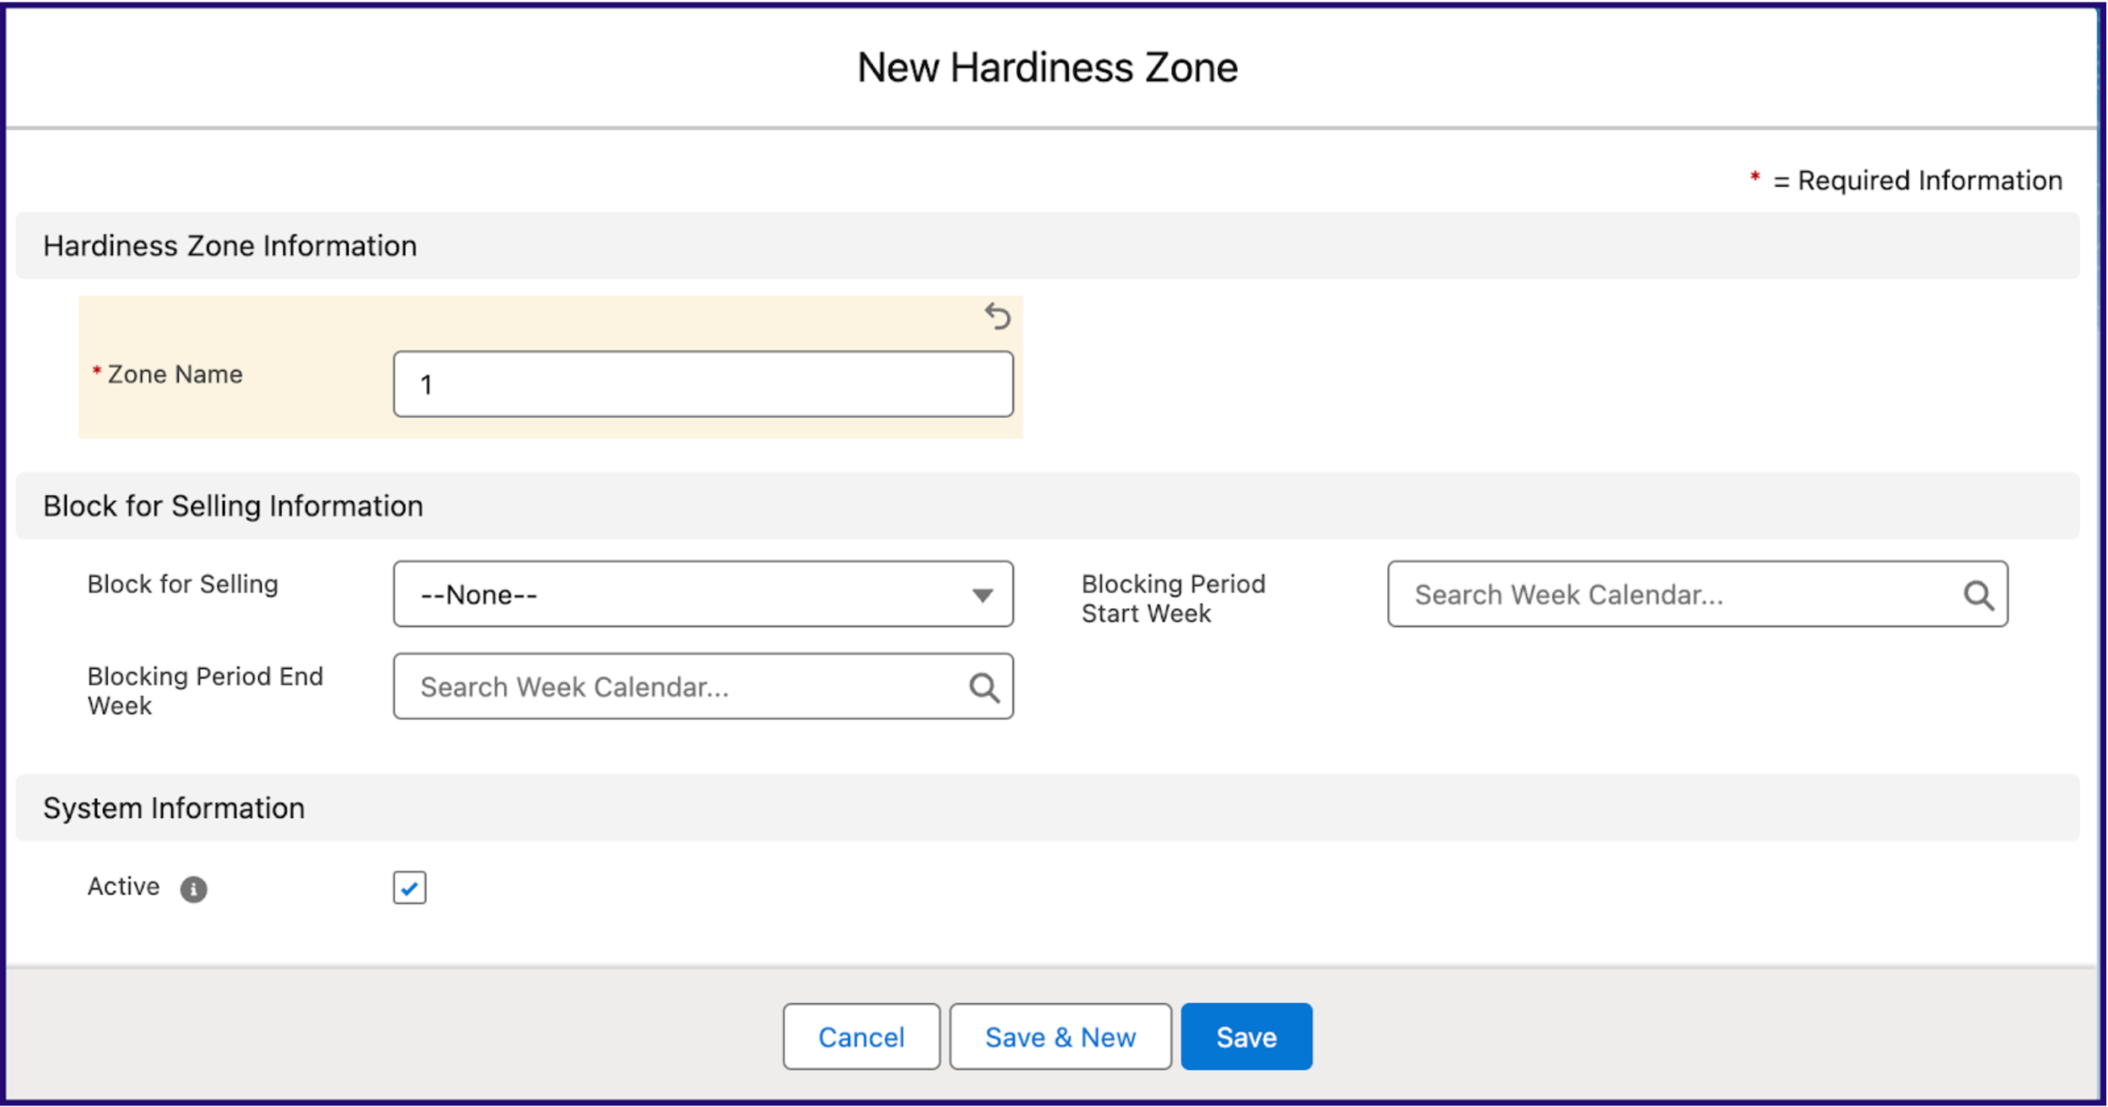
Task: Focus the Blocking Period Start Week search field
Action: 1697,594
